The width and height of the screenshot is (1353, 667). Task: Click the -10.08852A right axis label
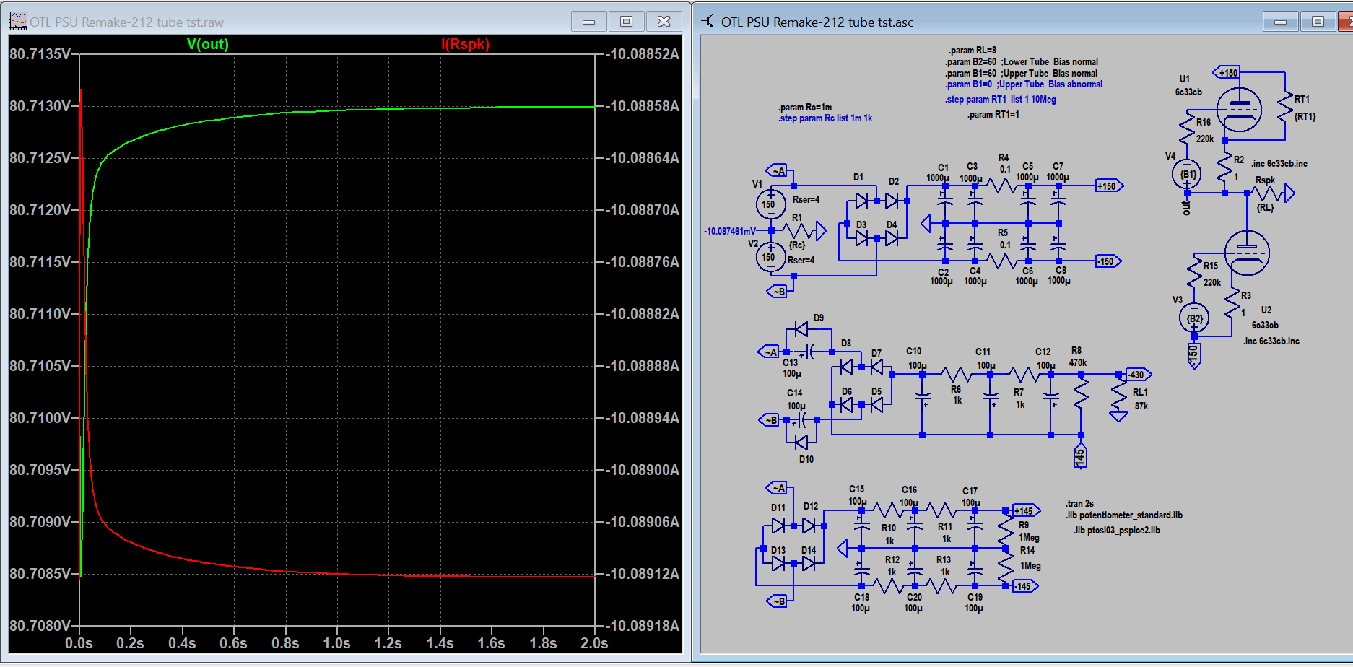(x=643, y=54)
